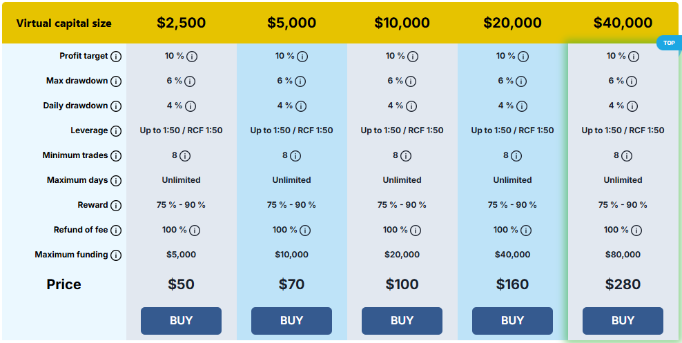Open 10 % info icon in $2,500 column

pyautogui.click(x=192, y=57)
